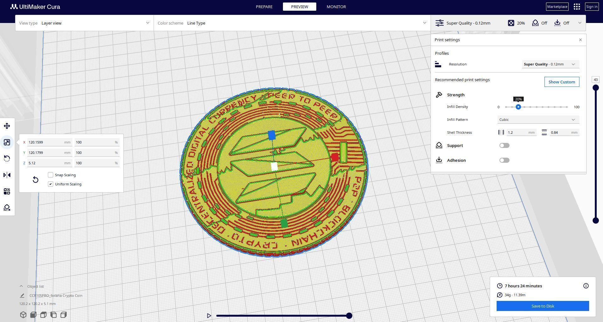Click Save to Disk
Viewport: 603px width, 322px height.
click(543, 306)
